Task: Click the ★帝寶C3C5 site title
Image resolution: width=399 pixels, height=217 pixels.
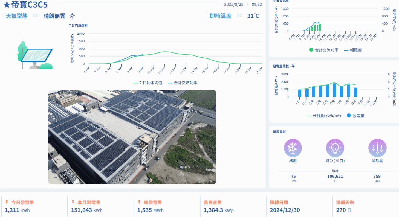Action: [x=25, y=5]
